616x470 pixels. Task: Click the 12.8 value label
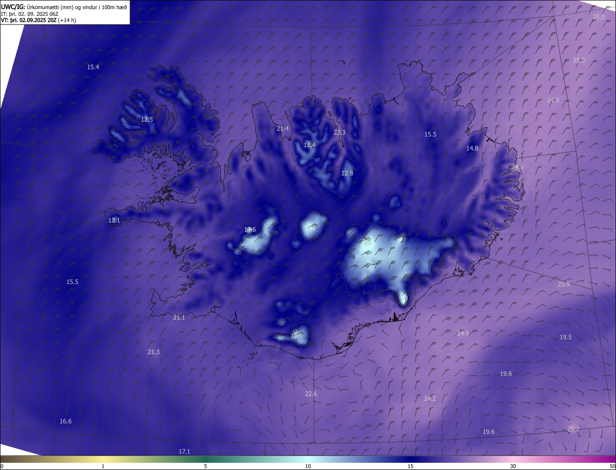(x=347, y=173)
